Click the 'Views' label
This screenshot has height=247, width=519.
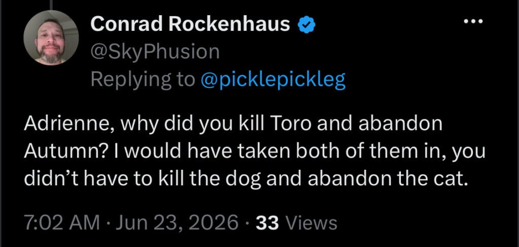point(311,223)
